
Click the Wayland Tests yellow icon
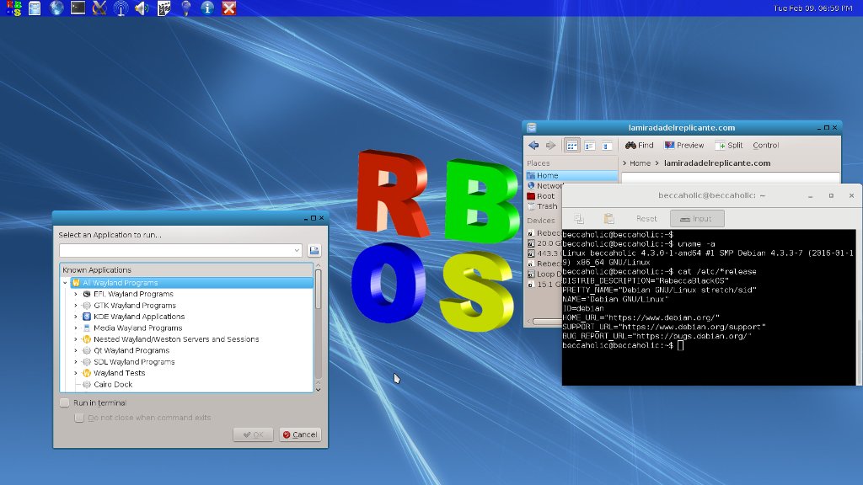coord(87,373)
